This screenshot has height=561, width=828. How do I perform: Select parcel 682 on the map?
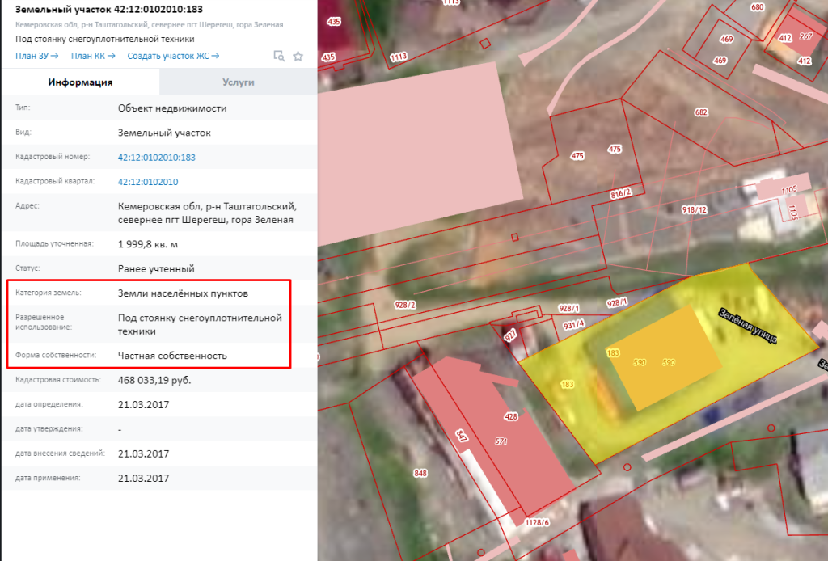click(x=701, y=112)
